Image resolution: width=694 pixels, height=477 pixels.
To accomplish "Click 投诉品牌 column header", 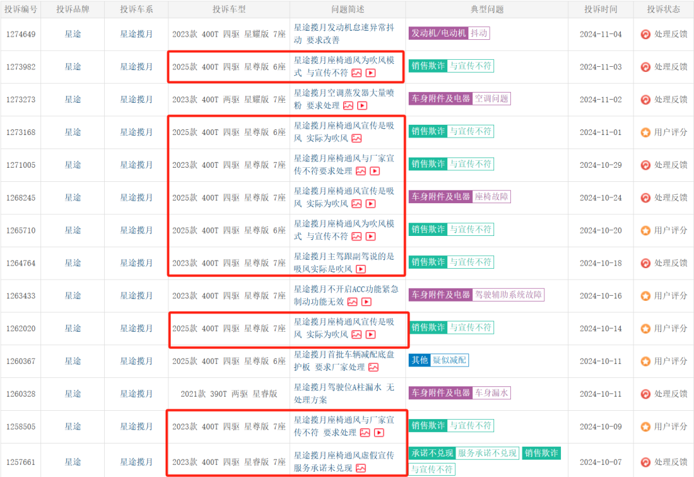I will click(x=73, y=9).
